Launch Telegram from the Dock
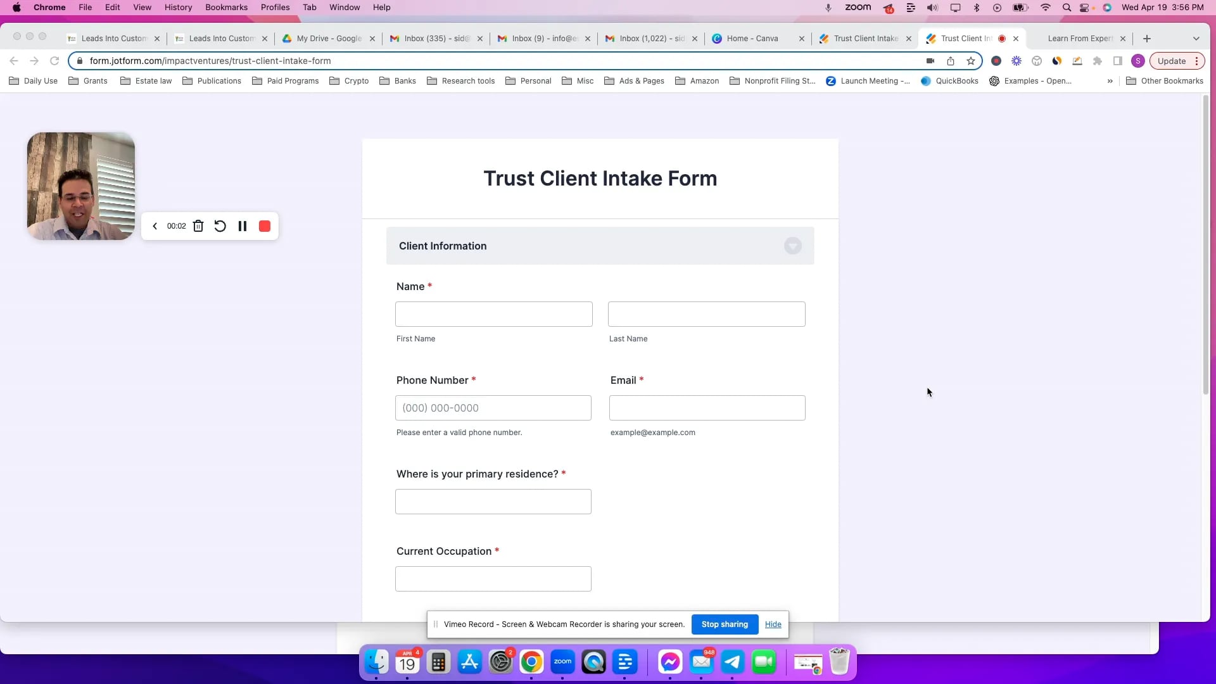Viewport: 1216px width, 684px height. point(733,662)
